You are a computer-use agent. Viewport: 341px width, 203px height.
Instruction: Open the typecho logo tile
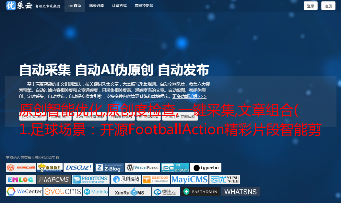coord(206,168)
